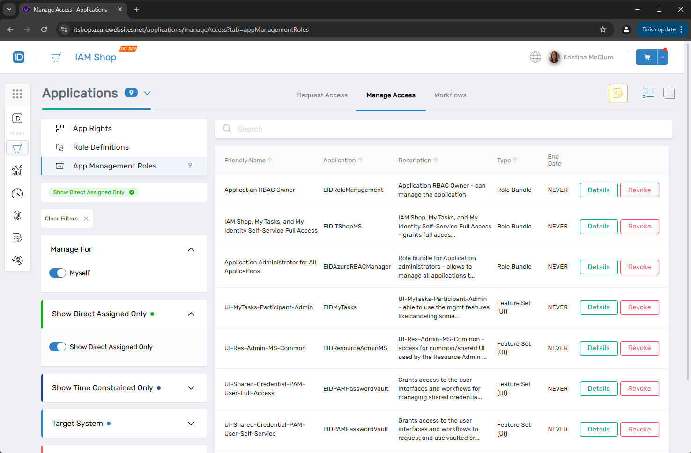Details for UI-Shared-Credential-PAM-User-Full-Access
The width and height of the screenshot is (691, 453).
599,388
